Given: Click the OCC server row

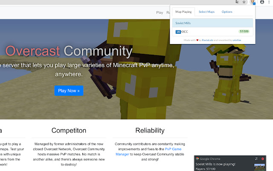Looking at the screenshot, I should point(212,32).
